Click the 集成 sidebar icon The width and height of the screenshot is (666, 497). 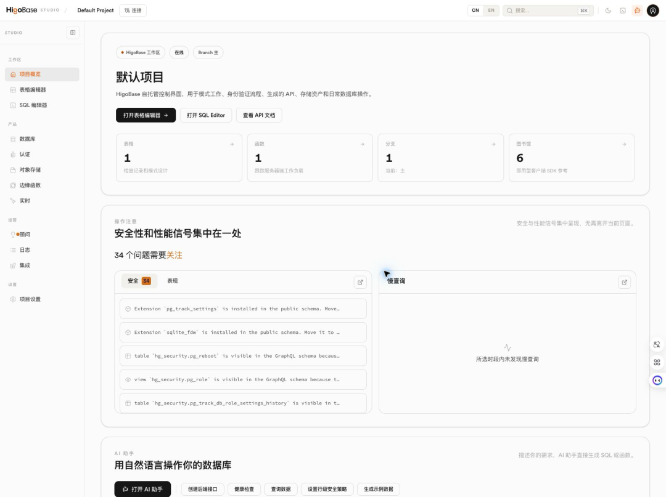coord(13,265)
